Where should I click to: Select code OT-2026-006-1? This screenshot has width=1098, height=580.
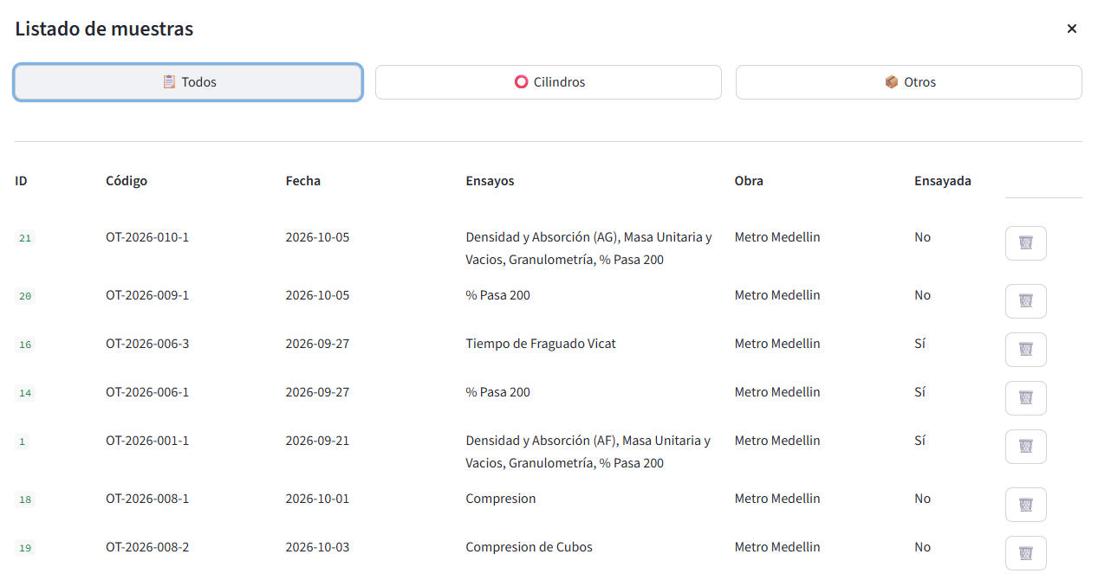point(147,392)
